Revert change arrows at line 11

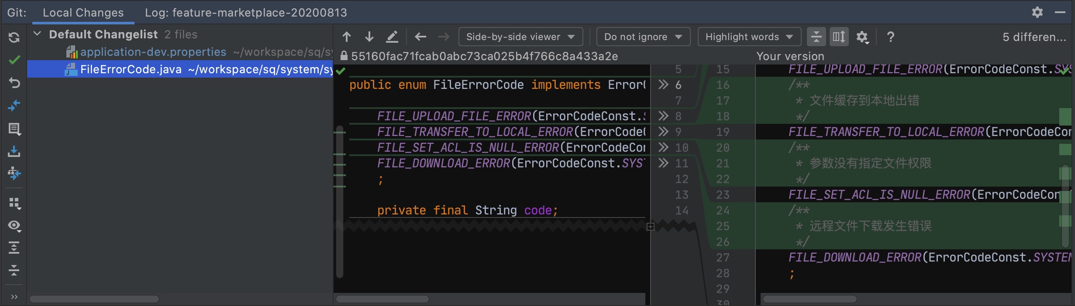663,163
